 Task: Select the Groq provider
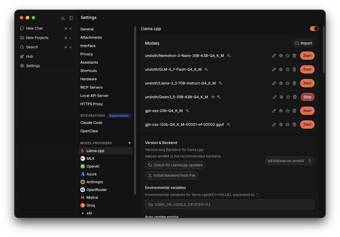(x=105, y=205)
